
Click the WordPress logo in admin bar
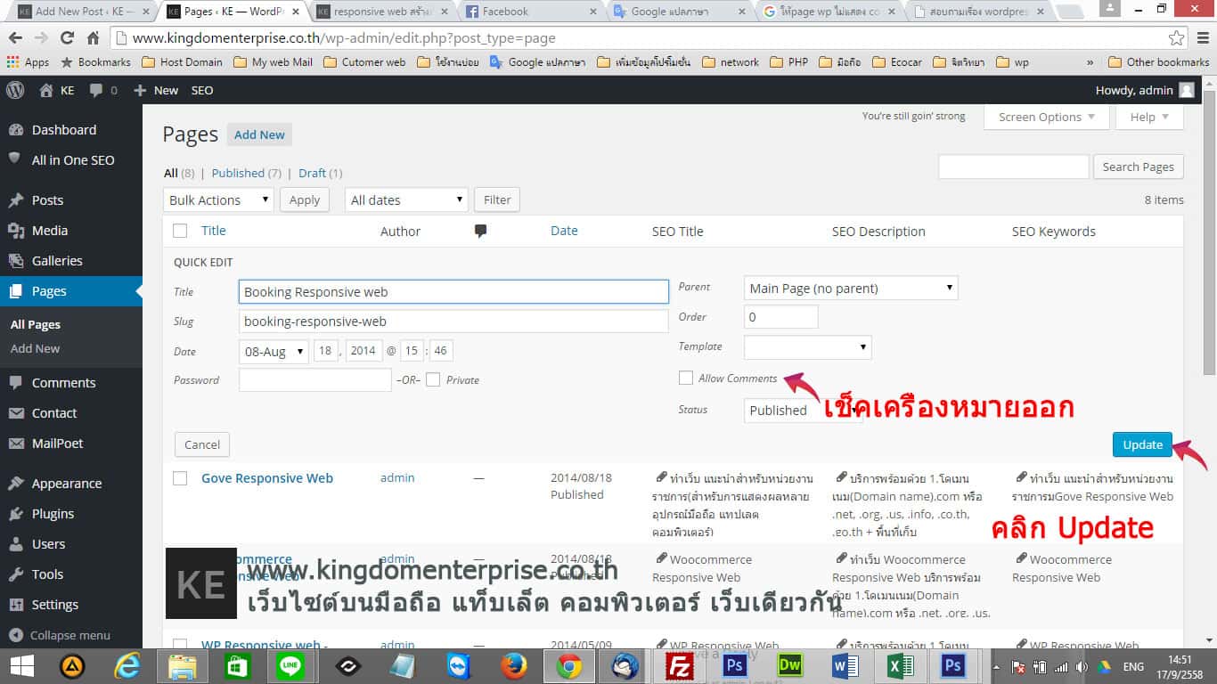(x=15, y=90)
